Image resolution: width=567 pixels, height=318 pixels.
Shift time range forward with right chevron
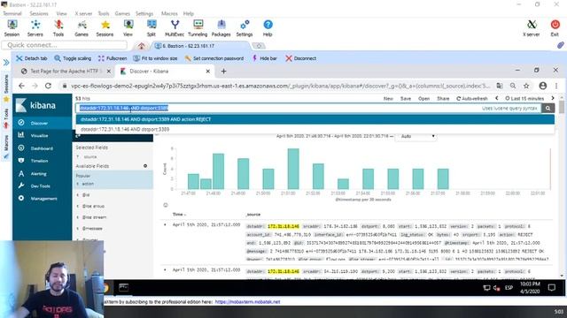[x=553, y=98]
